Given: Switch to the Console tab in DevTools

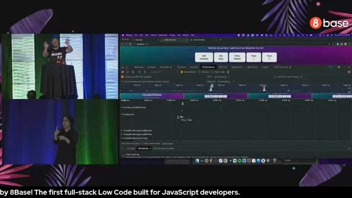Looking at the screenshot, I should [x=152, y=67].
